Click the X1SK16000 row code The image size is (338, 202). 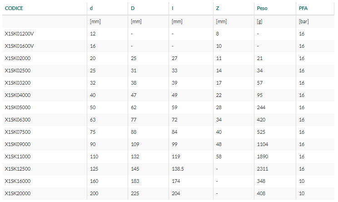[18, 181]
